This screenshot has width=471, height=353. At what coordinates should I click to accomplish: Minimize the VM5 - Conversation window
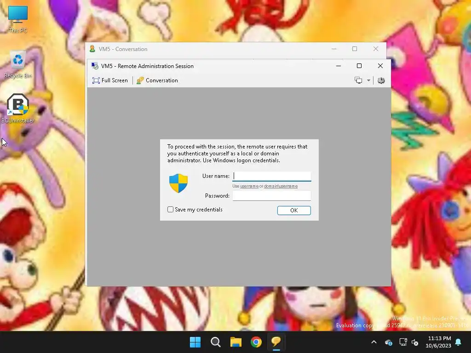pos(334,49)
